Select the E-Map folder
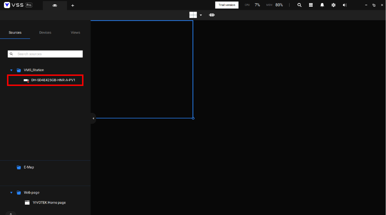386x215 pixels. point(29,167)
